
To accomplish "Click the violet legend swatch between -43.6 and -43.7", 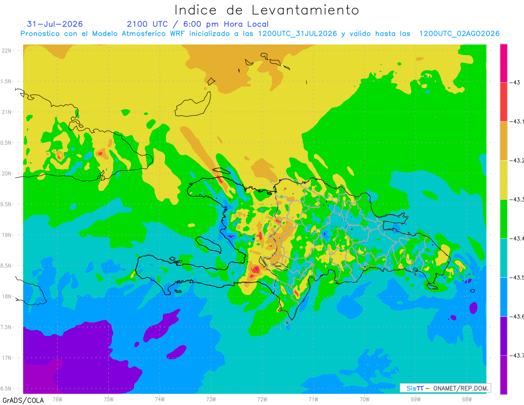I will point(503,336).
